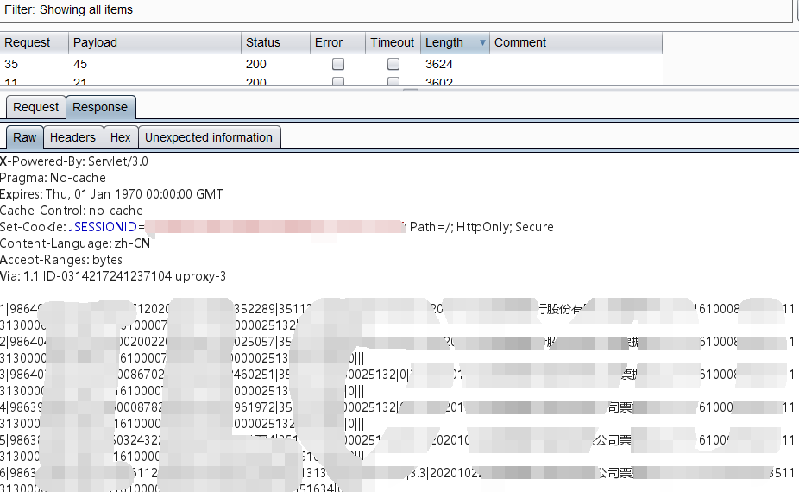This screenshot has height=492, width=799.
Task: Open the filter bar showing all items
Action: click(395, 10)
